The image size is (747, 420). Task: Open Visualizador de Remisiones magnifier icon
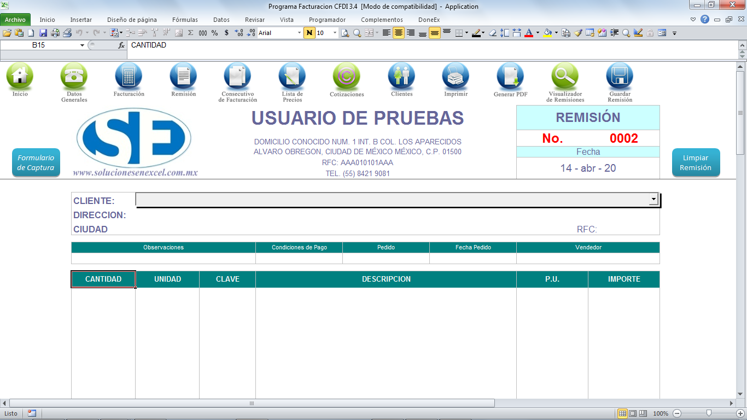pyautogui.click(x=565, y=75)
